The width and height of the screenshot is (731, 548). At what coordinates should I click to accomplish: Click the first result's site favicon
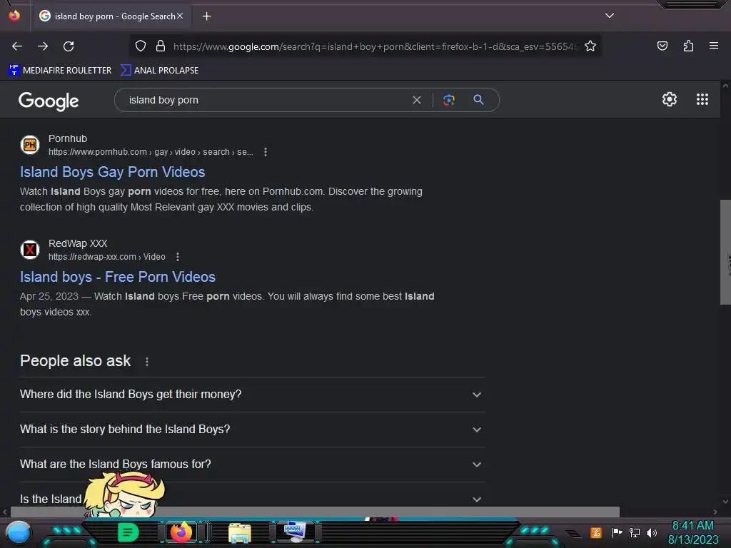30,145
